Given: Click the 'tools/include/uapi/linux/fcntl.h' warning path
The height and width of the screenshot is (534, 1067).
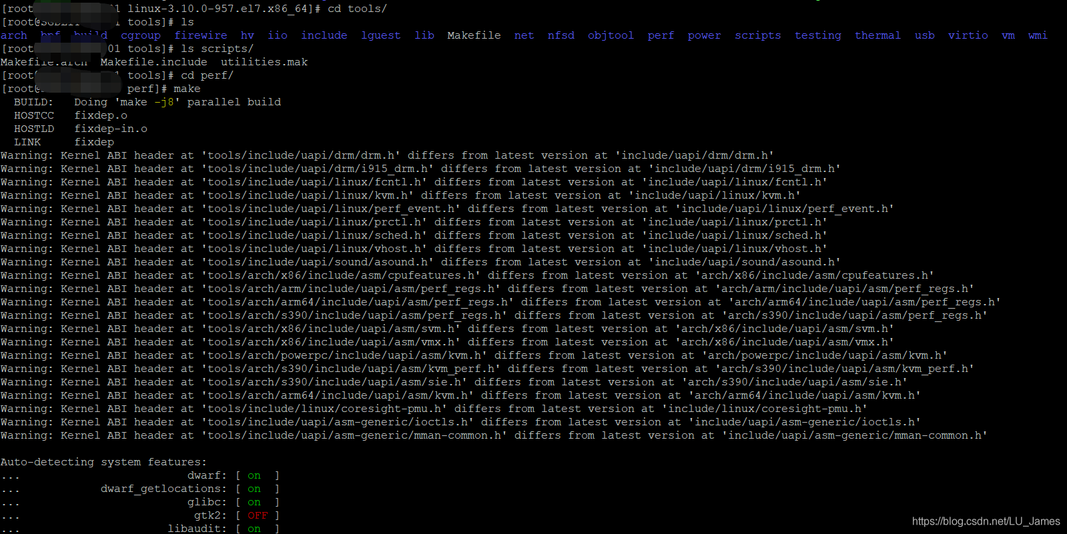Looking at the screenshot, I should [x=314, y=182].
